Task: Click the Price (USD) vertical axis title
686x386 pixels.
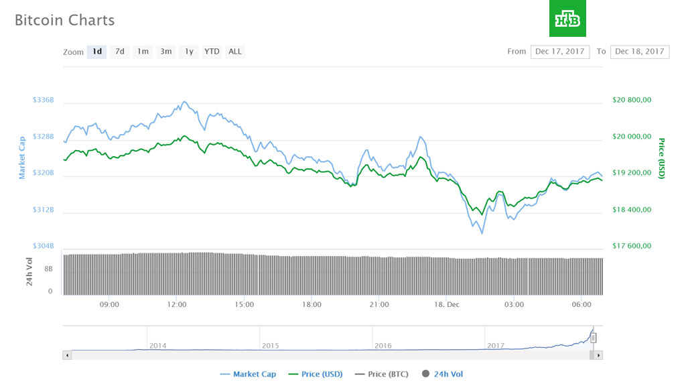Action: 661,158
